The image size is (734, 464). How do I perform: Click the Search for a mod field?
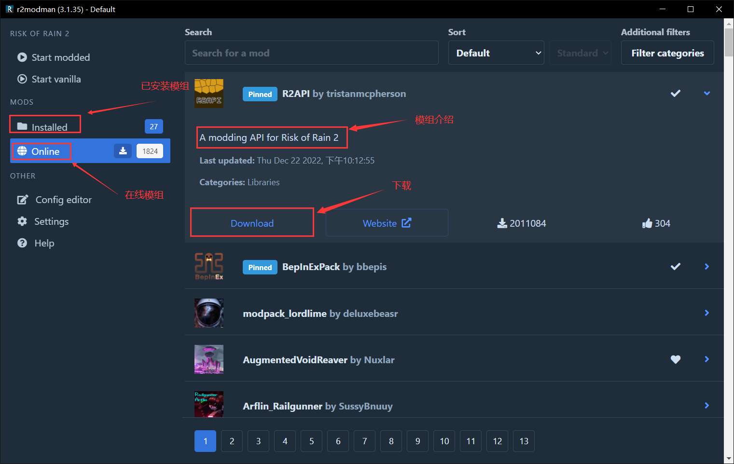pyautogui.click(x=311, y=53)
